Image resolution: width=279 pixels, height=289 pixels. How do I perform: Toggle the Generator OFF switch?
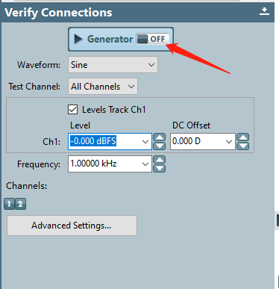pyautogui.click(x=152, y=39)
